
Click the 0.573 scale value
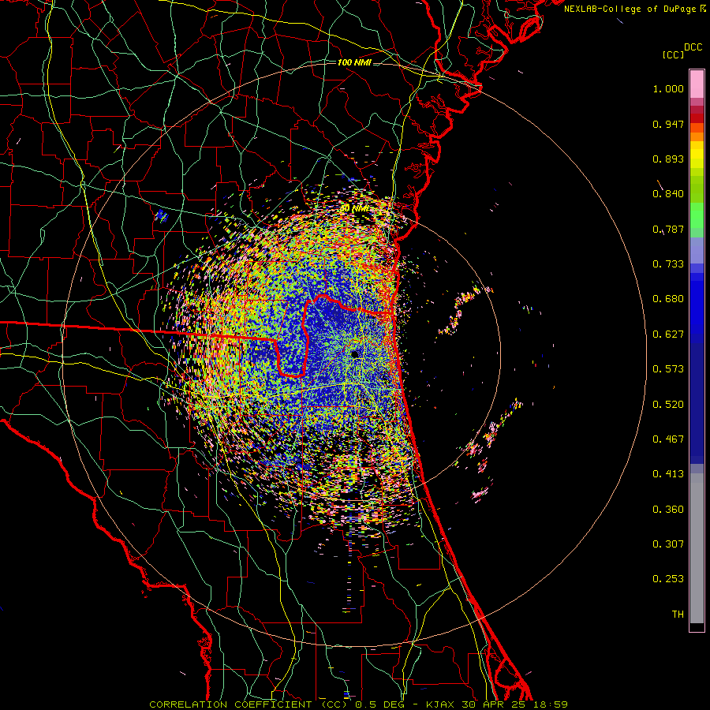click(x=668, y=369)
